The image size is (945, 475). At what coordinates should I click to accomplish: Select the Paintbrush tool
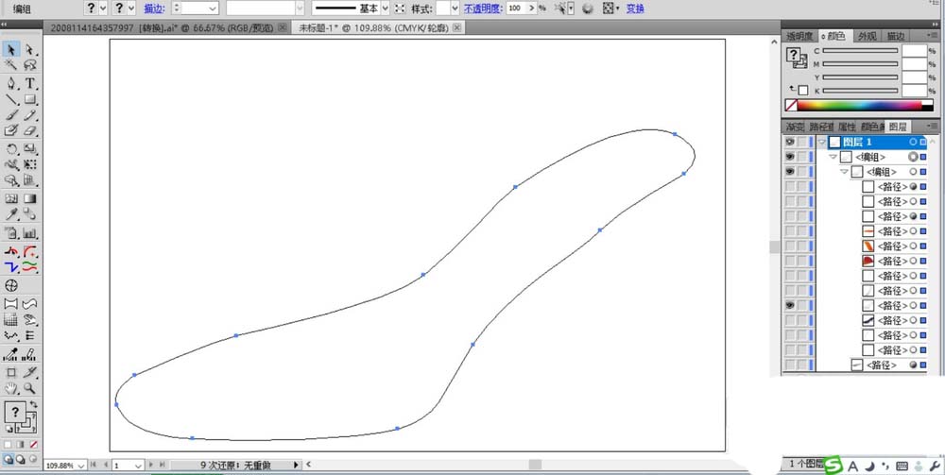pos(11,115)
